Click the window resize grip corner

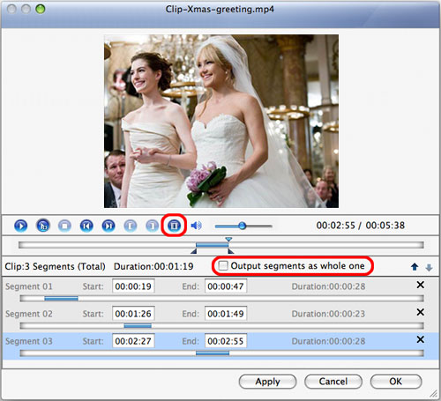coord(434,394)
